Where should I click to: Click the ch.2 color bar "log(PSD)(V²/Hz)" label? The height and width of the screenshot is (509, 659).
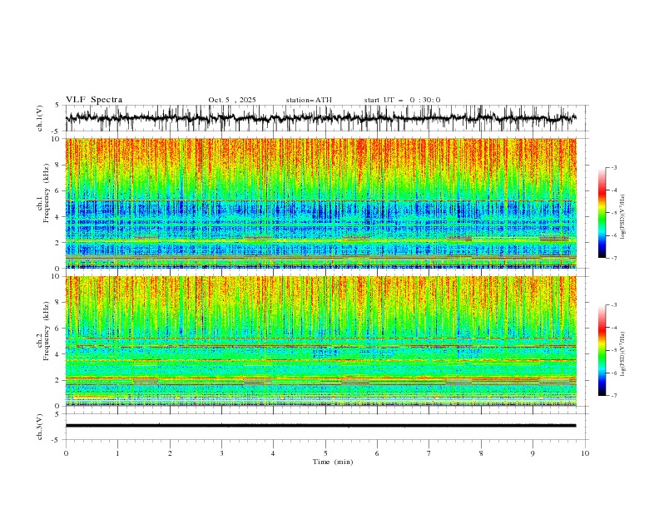(623, 354)
